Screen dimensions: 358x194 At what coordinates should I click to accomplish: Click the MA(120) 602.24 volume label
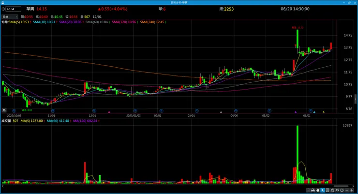(x=85, y=121)
